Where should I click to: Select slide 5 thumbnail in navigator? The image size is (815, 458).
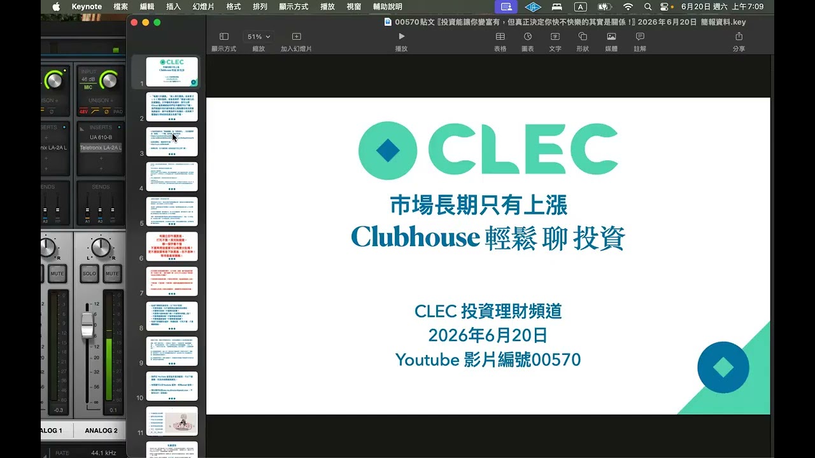click(172, 211)
